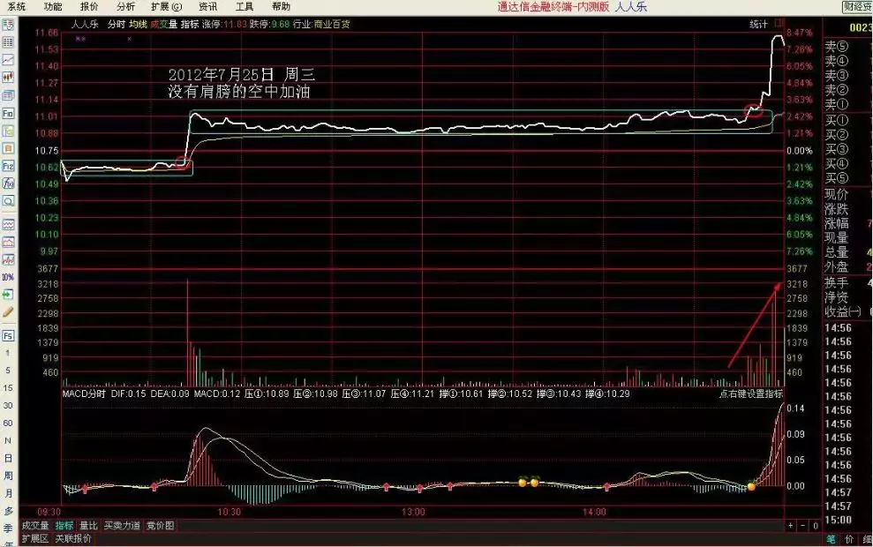Select the 日 daily period in sidebar
Viewport: 873px width, 547px height.
(x=8, y=458)
